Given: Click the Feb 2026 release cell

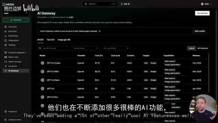Looking at the screenshot, I should 197,63.
